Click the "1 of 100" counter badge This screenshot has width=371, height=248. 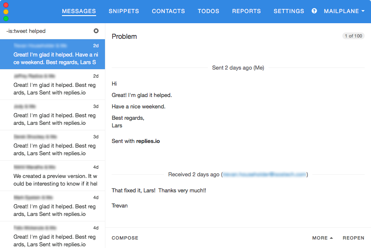[353, 36]
